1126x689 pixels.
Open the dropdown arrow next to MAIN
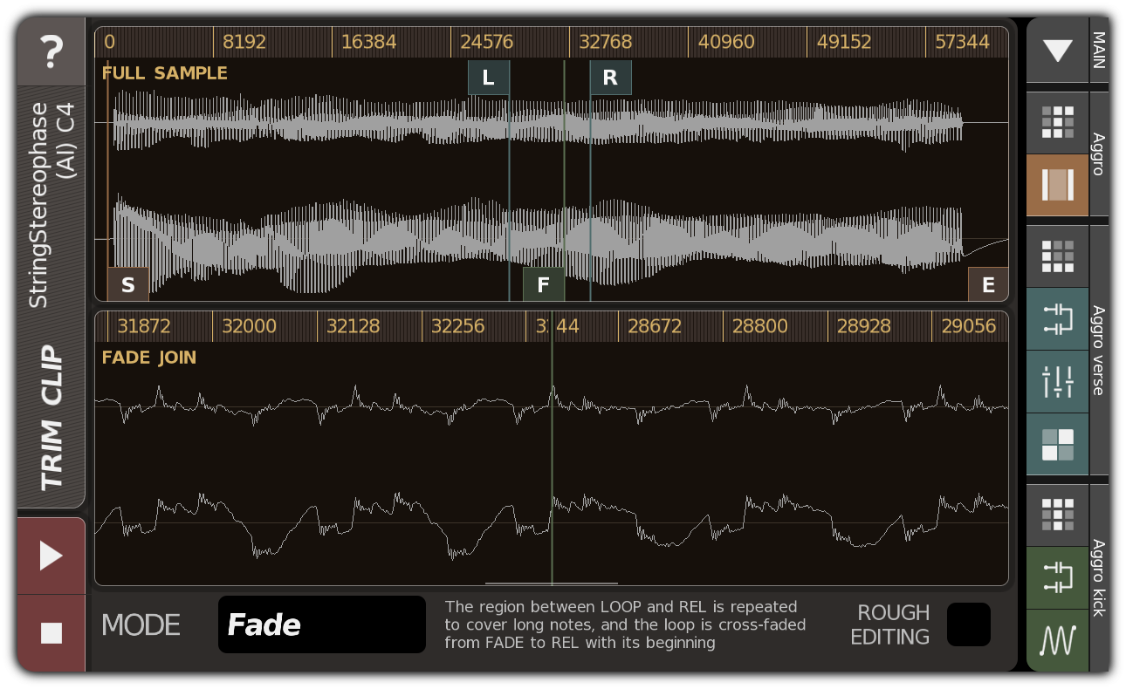coord(1057,51)
